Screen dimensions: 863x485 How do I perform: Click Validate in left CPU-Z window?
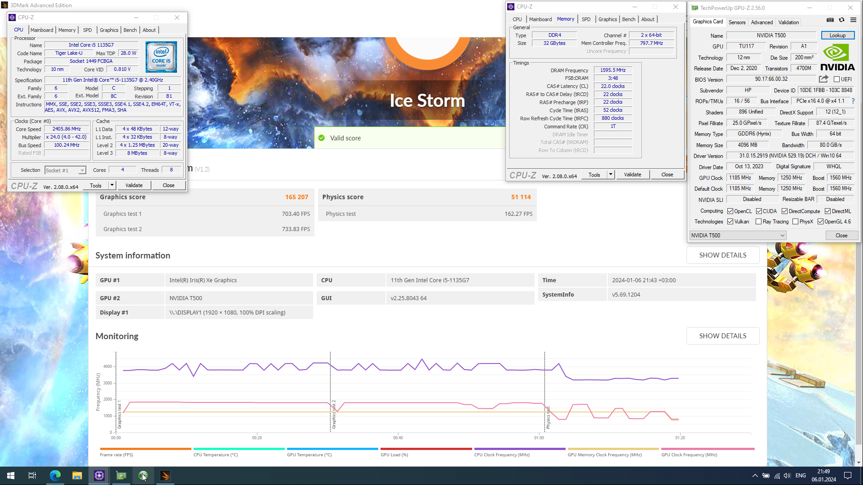(134, 185)
